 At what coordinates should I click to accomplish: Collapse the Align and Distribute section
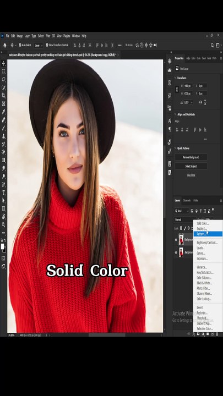[176, 114]
